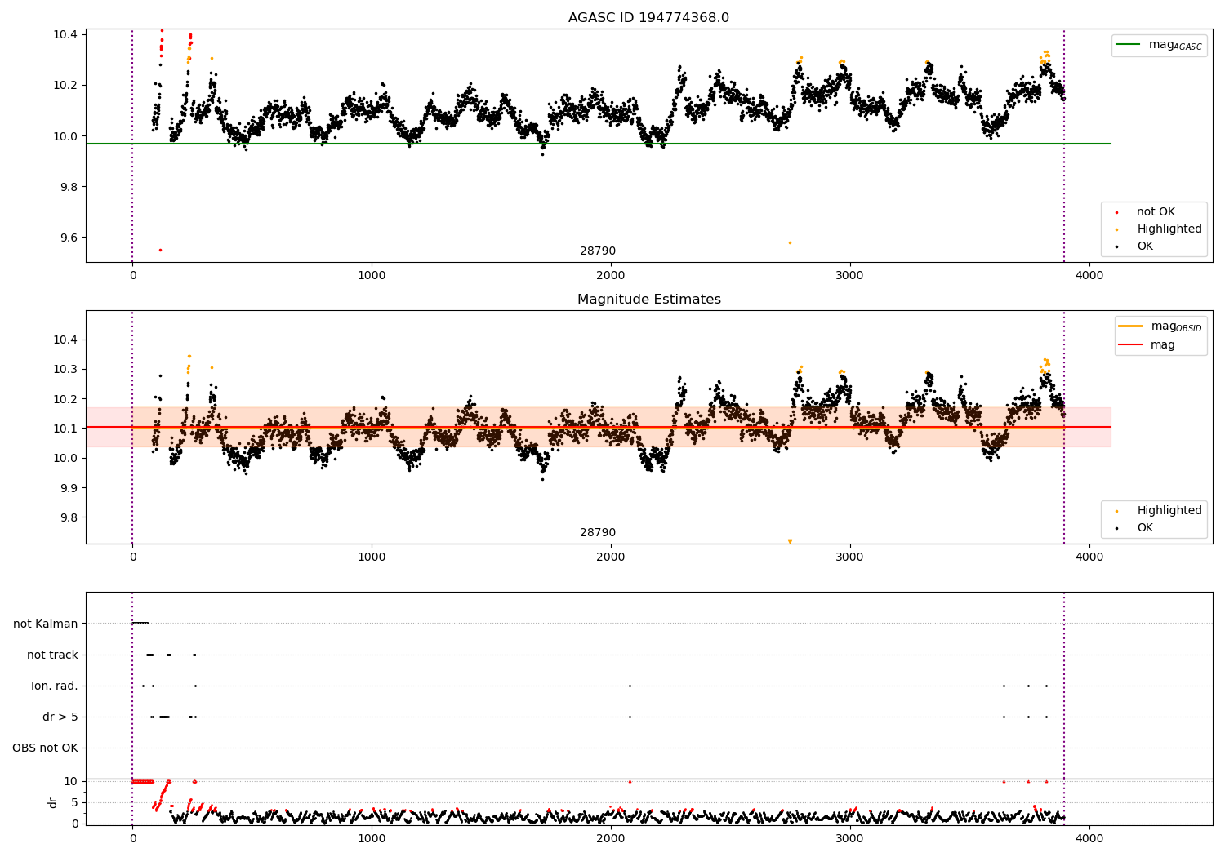Click the '5' tick on the dr axis
The image size is (1225, 857).
pos(74,802)
